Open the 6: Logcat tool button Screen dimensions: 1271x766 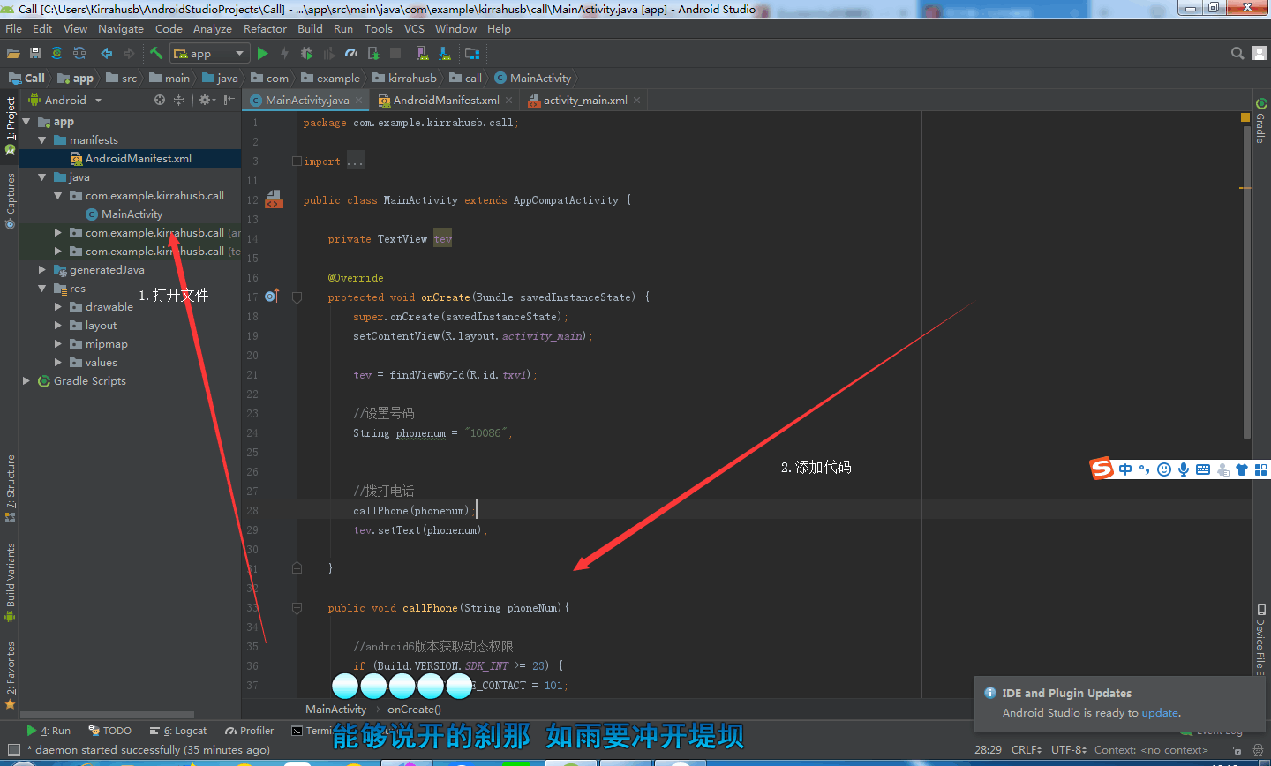tap(178, 731)
